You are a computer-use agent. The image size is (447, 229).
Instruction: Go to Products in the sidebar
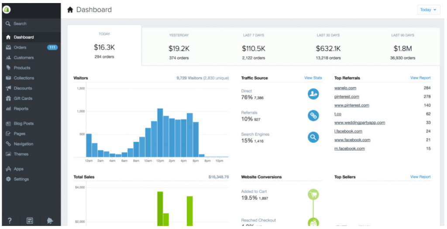coord(22,68)
